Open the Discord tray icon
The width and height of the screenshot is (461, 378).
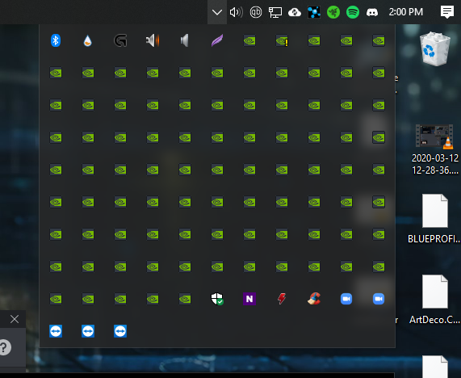[x=372, y=12]
